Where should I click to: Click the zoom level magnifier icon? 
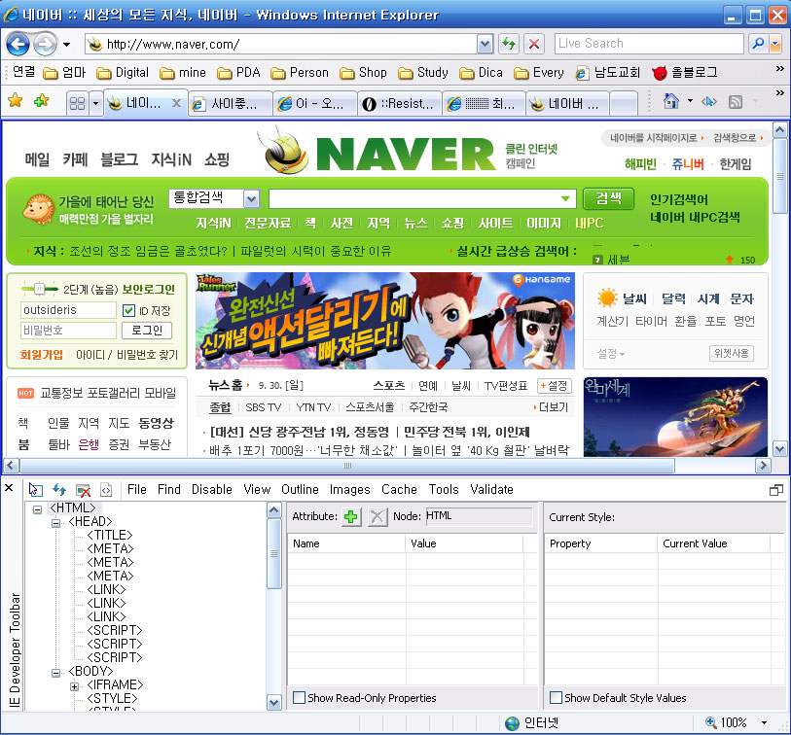(x=711, y=722)
